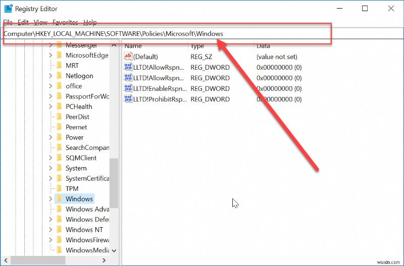Viewport: 404px width, 266px height.
Task: Open the File menu
Action: click(x=8, y=22)
